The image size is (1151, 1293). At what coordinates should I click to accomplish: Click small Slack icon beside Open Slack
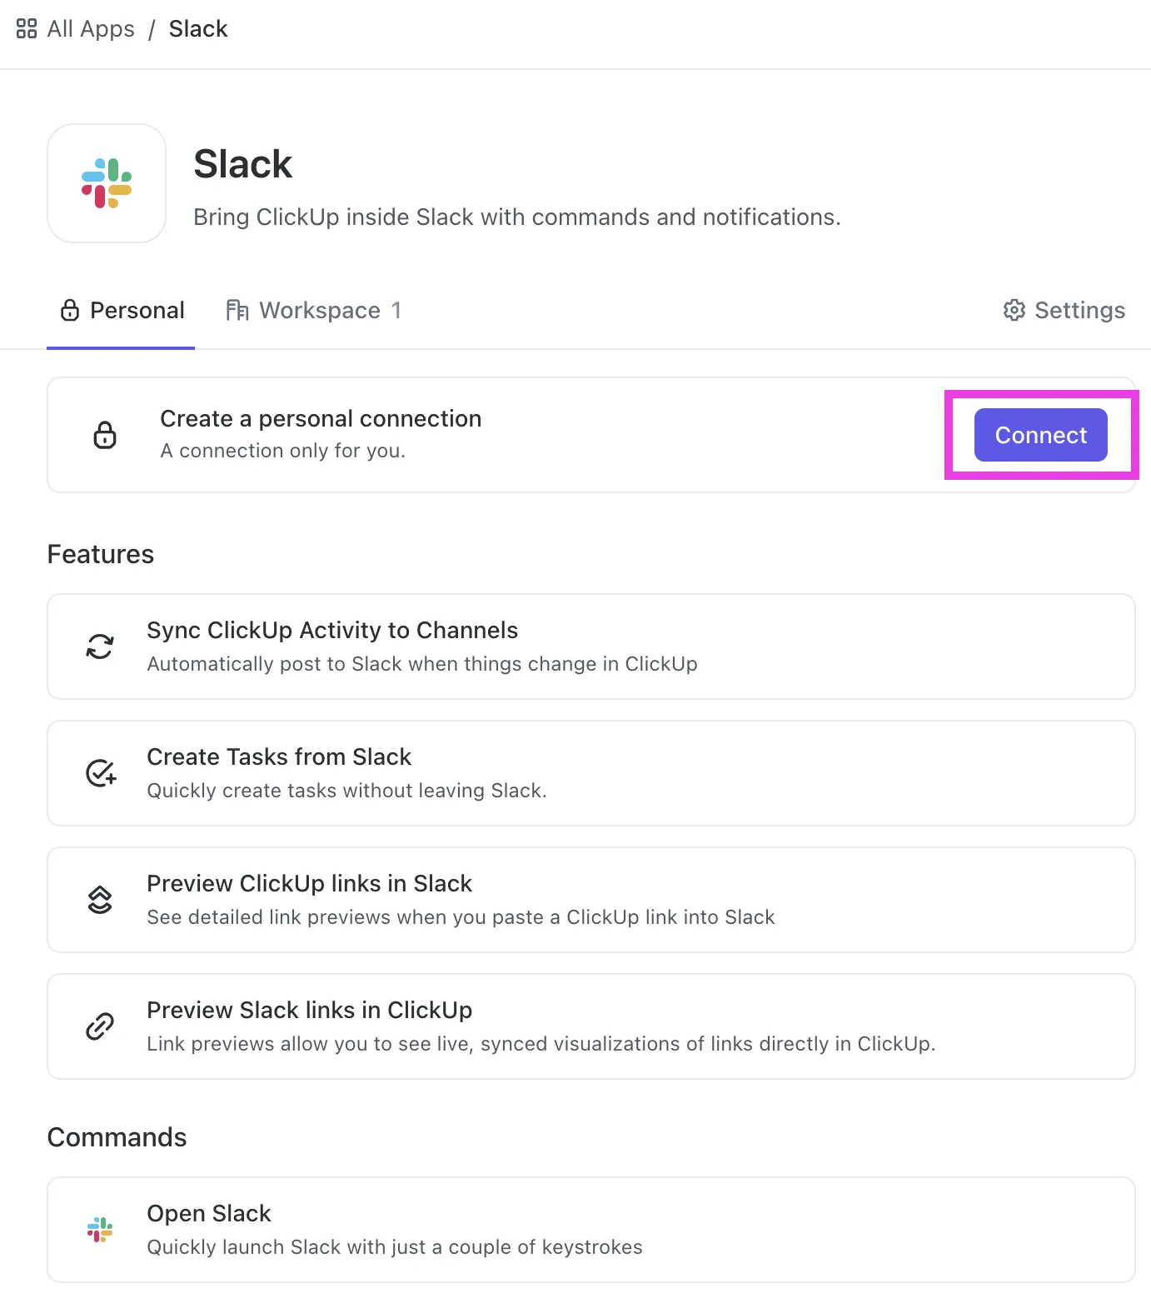tap(100, 1230)
